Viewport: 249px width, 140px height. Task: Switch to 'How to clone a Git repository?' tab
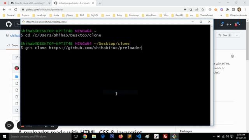30,3
